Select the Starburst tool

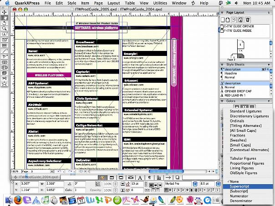coord(4,84)
